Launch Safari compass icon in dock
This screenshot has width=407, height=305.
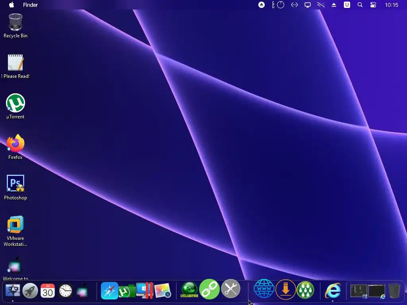click(x=109, y=290)
